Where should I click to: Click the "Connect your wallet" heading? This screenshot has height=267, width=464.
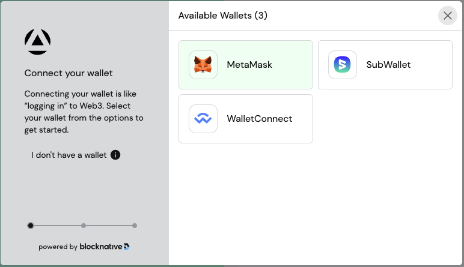[69, 73]
